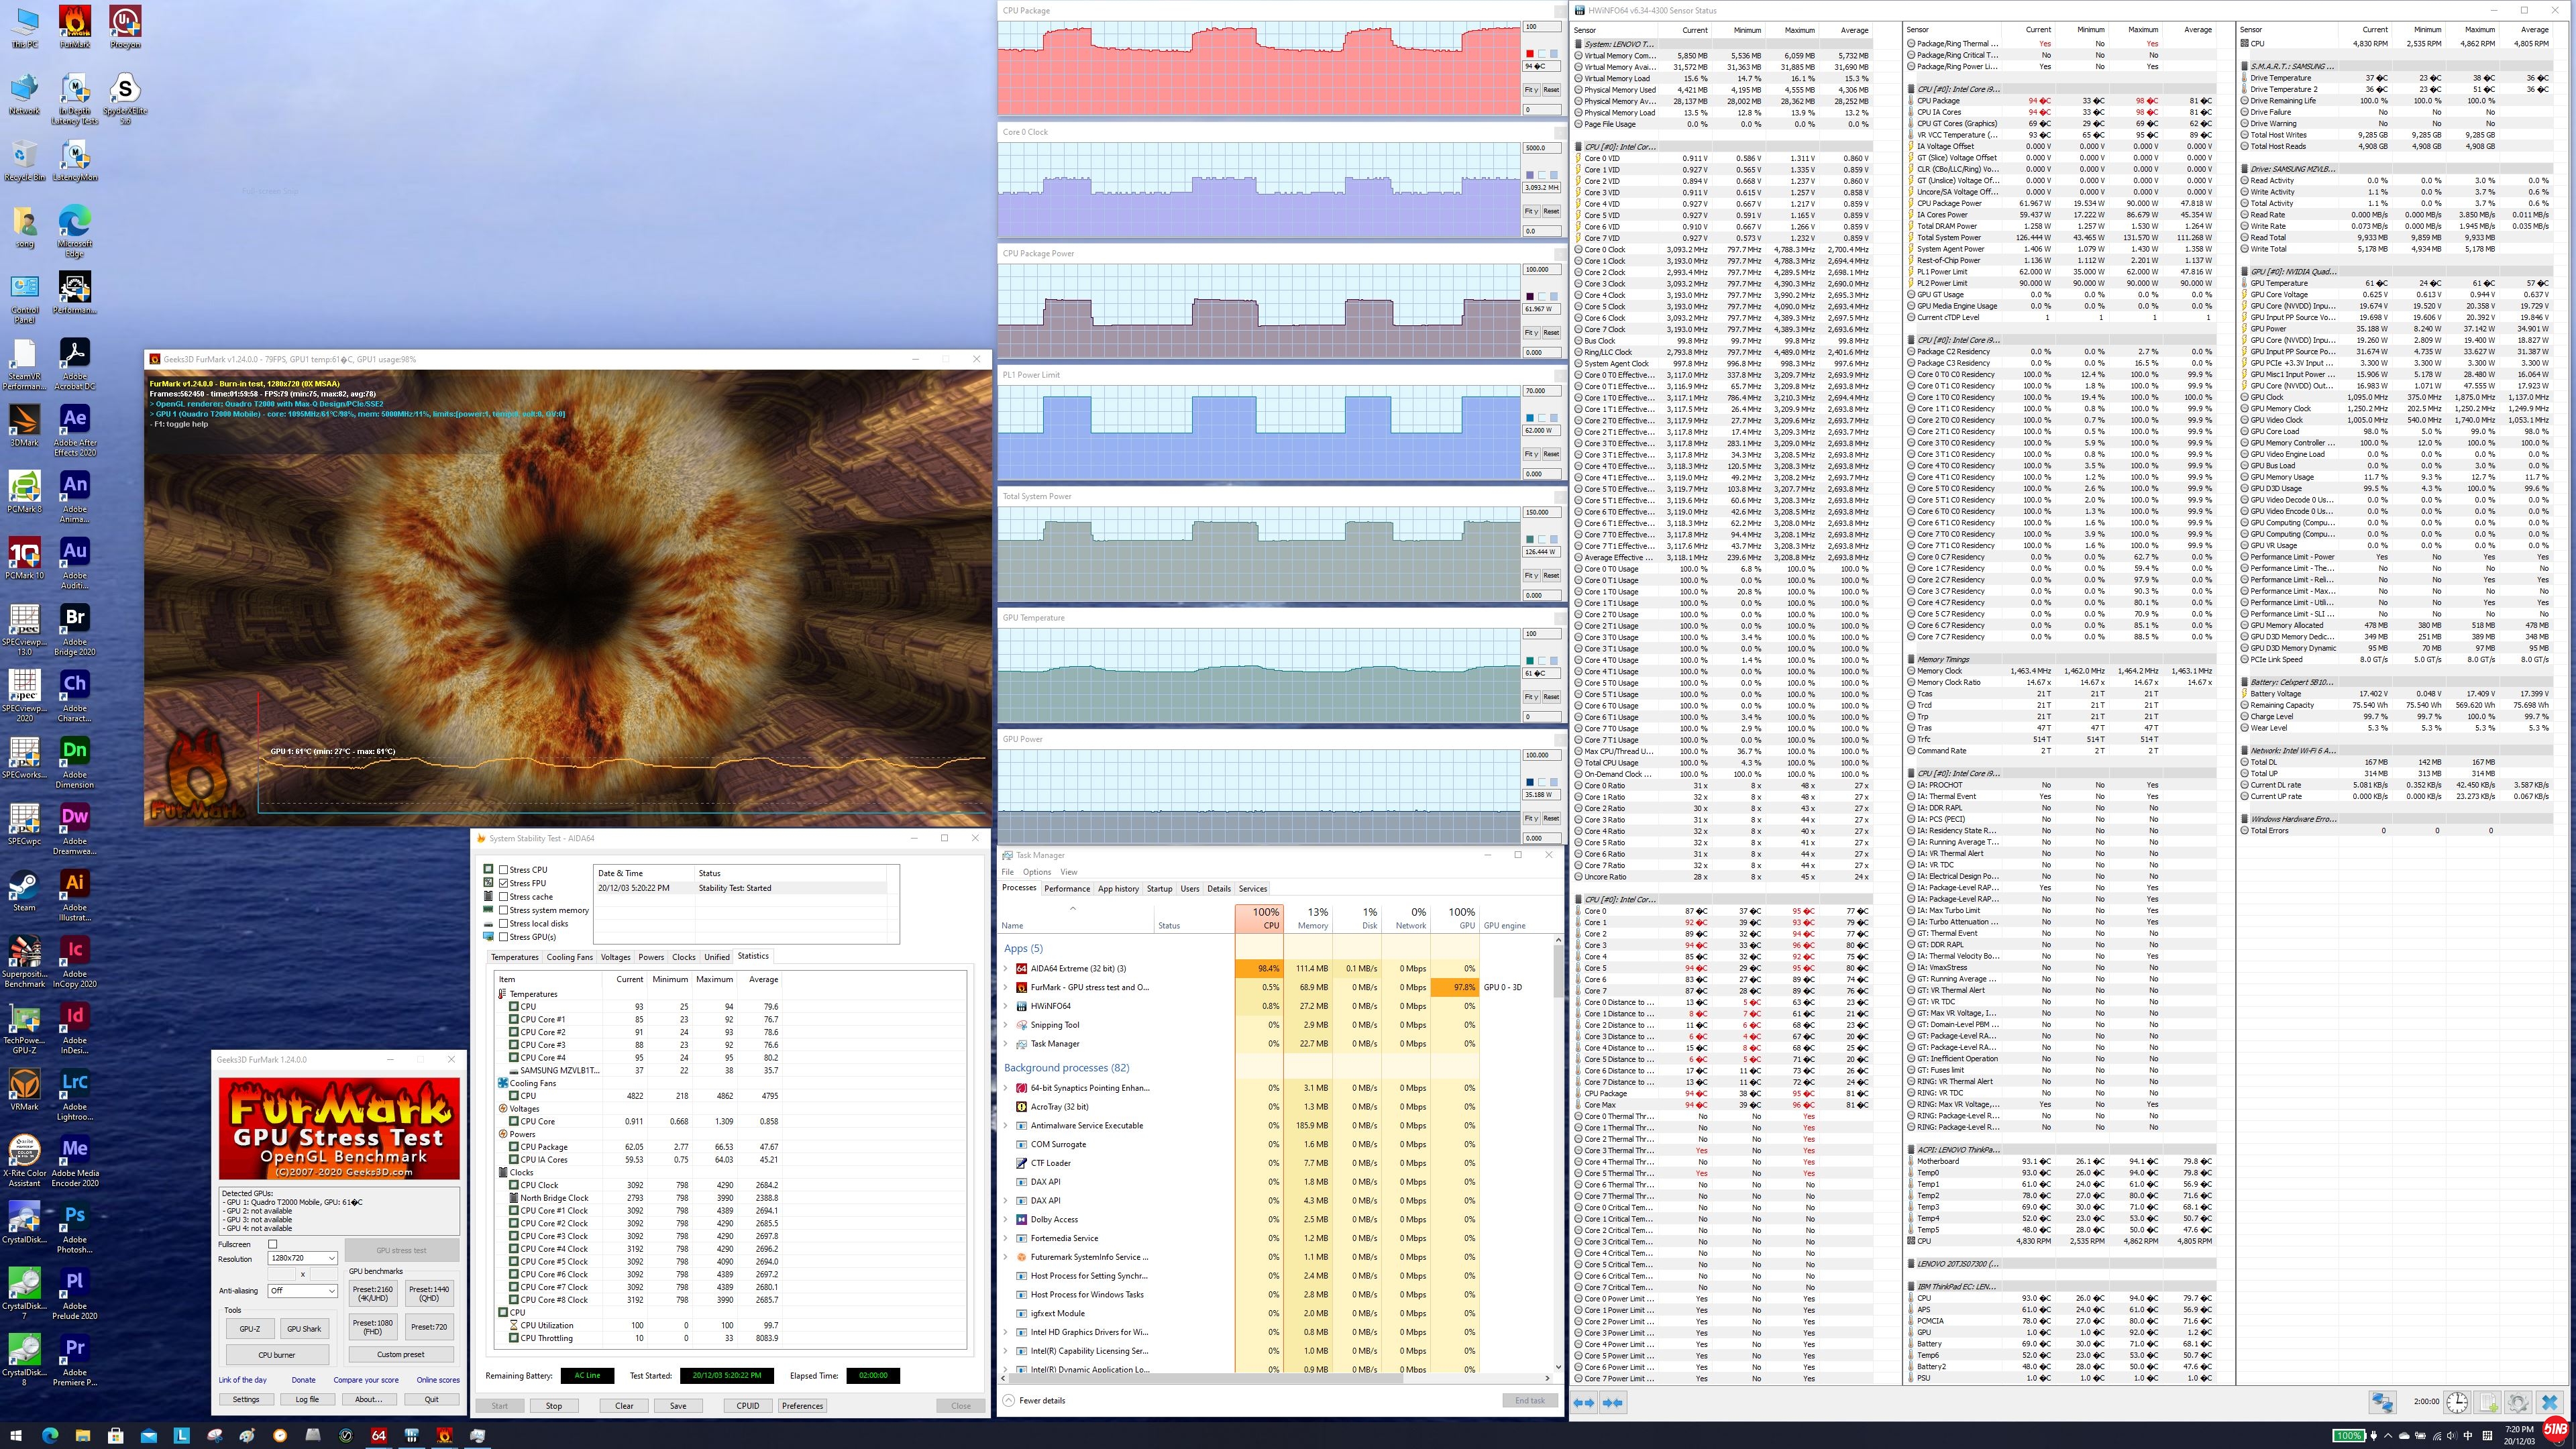The width and height of the screenshot is (2576, 1449).
Task: Open AIDA64 Cooling Fans tab
Action: pyautogui.click(x=569, y=957)
